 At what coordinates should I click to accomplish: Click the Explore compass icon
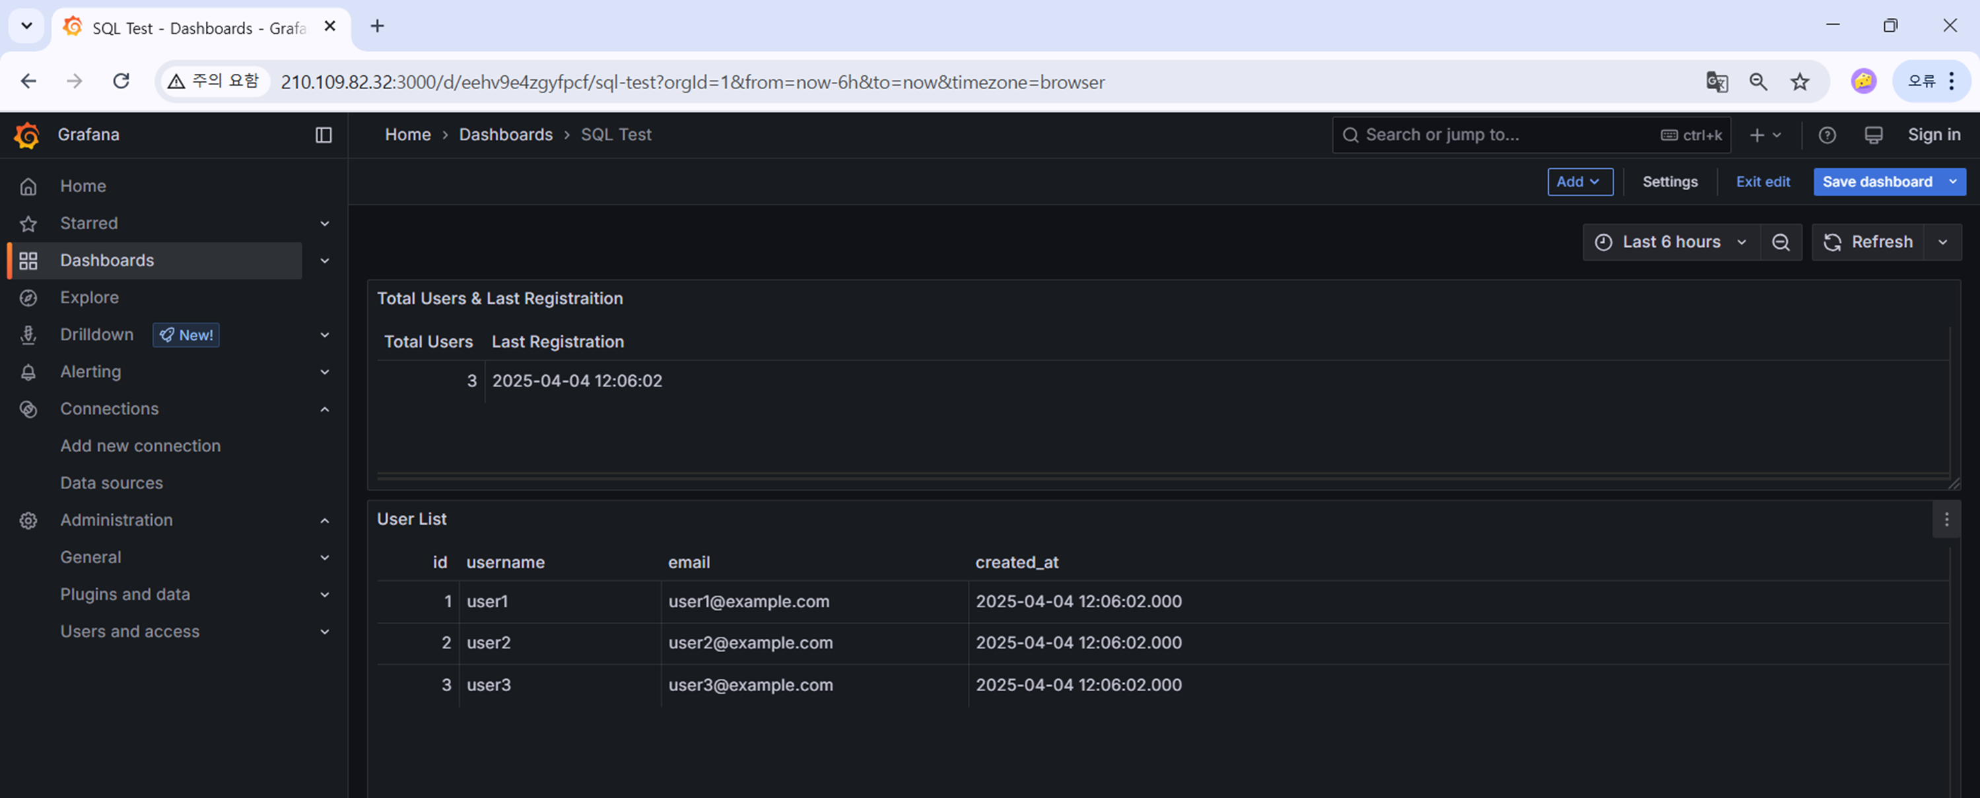pos(28,298)
